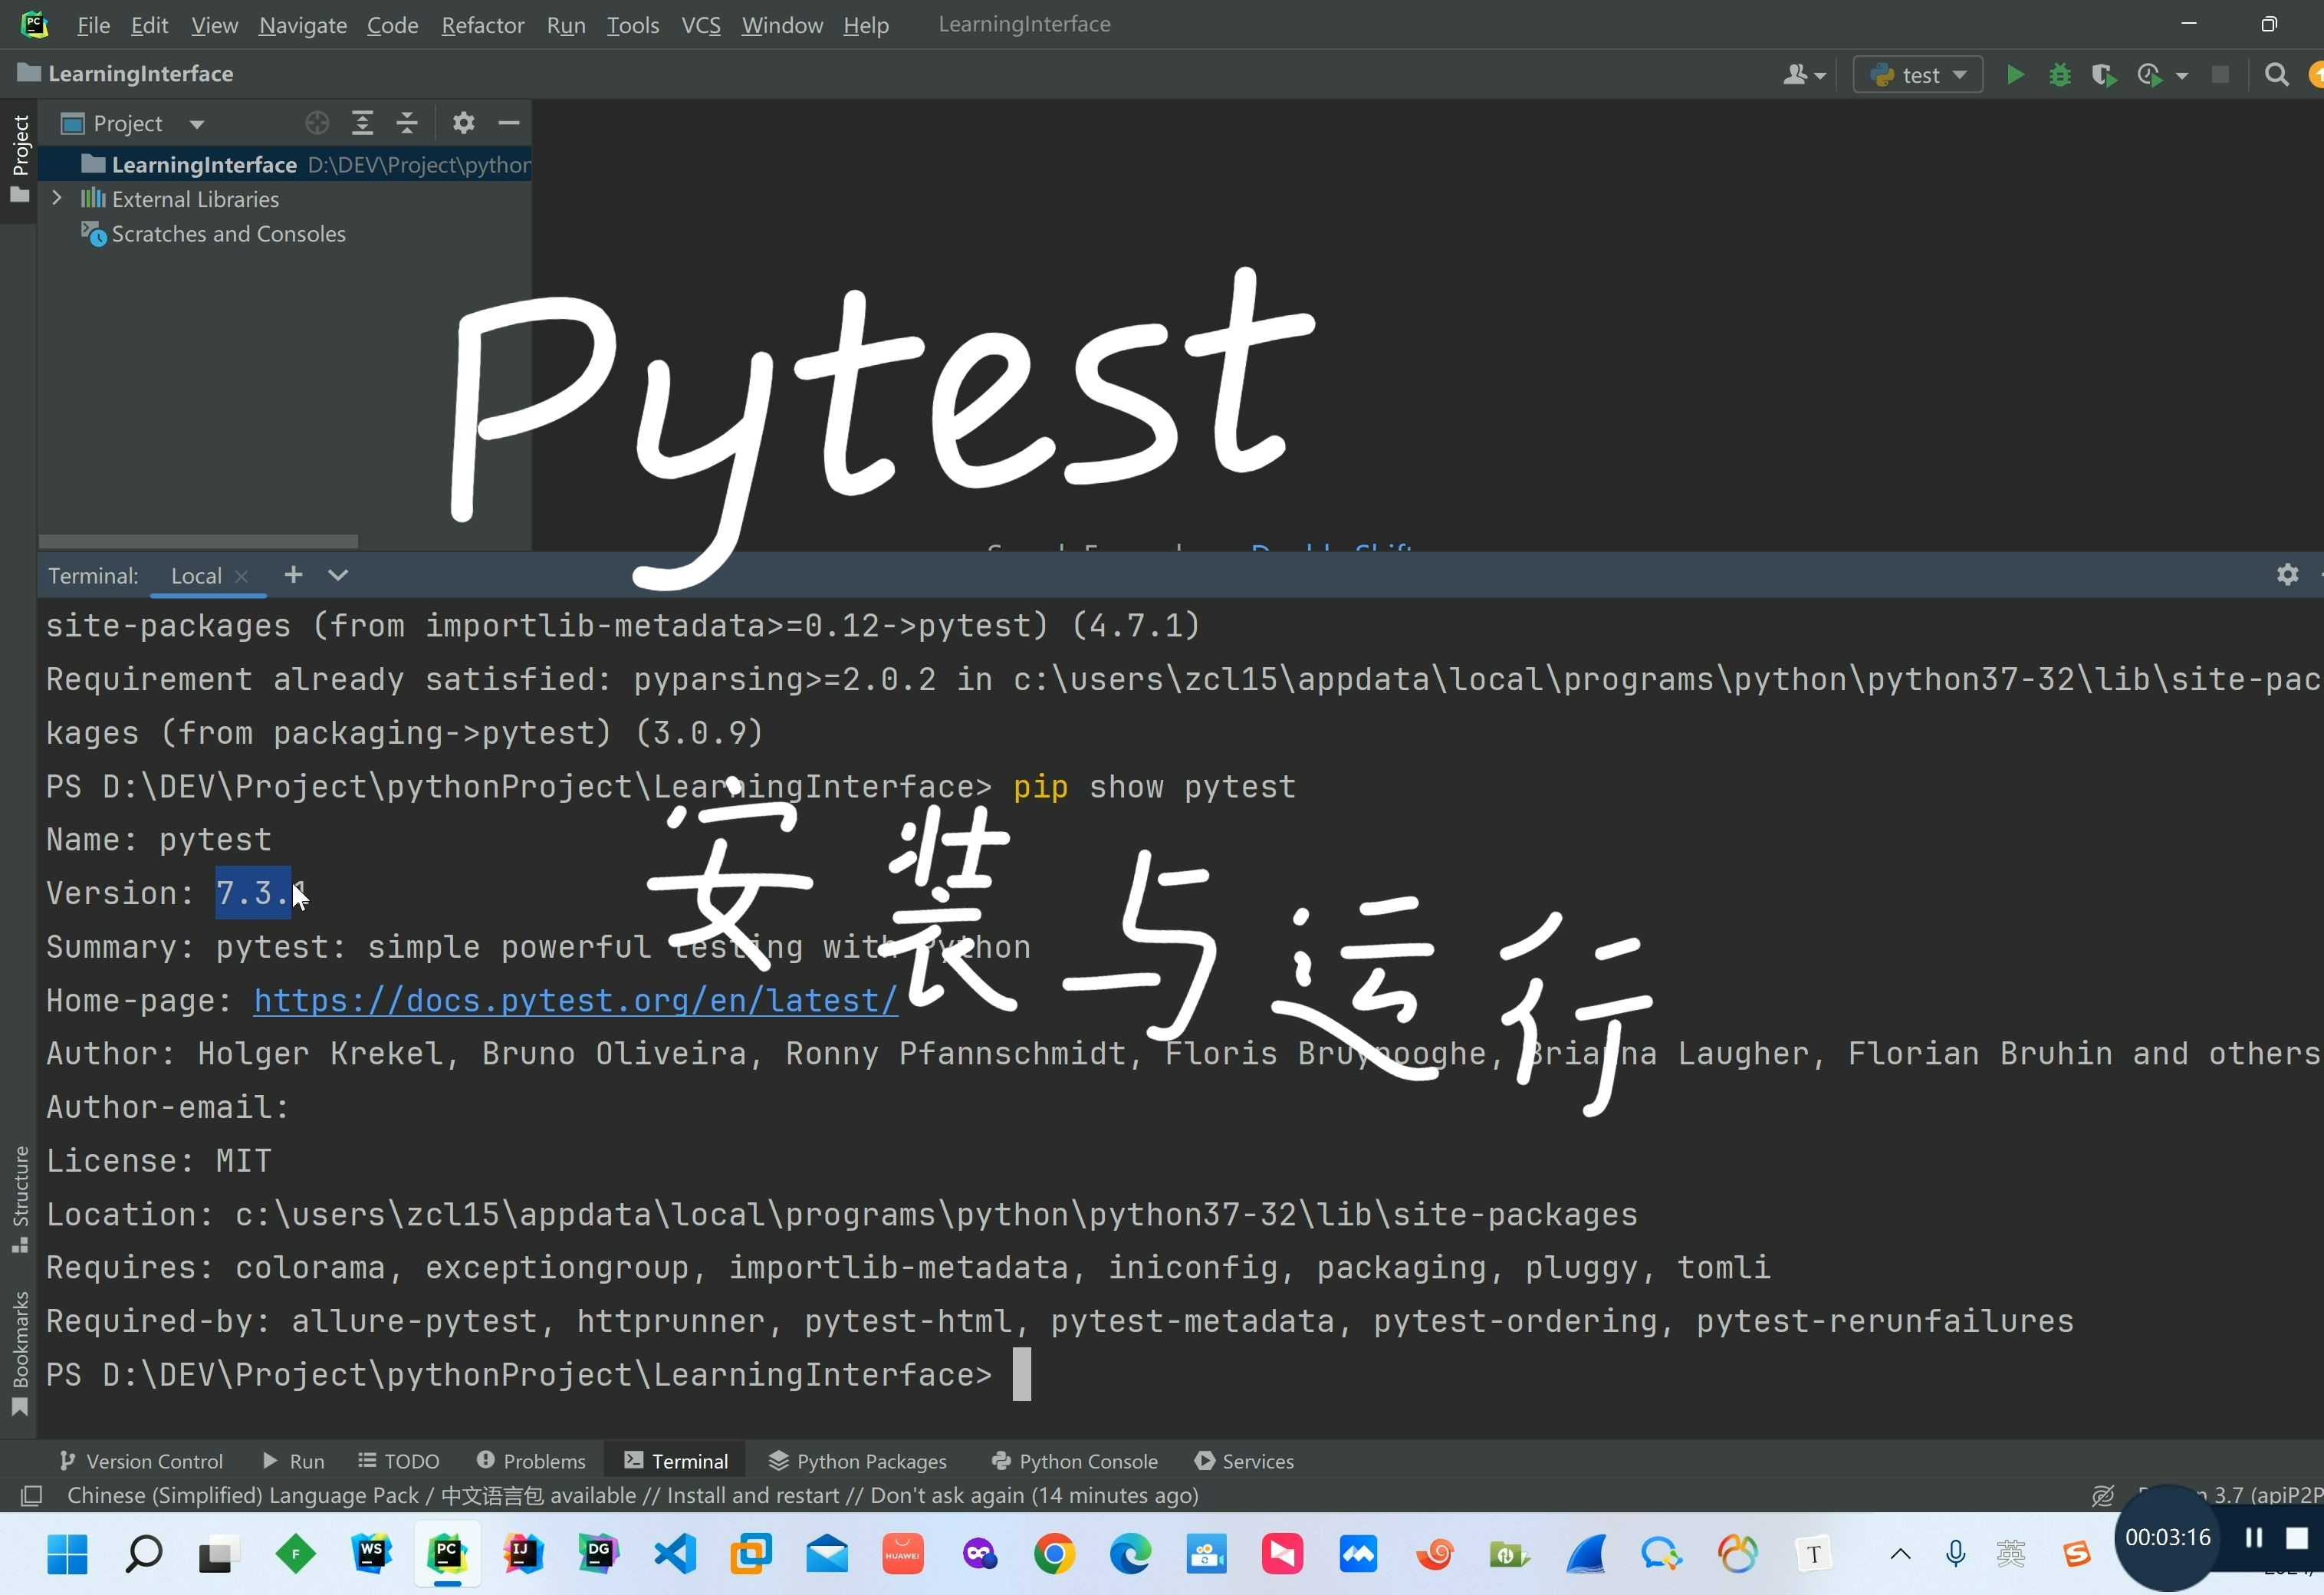This screenshot has height=1595, width=2324.
Task: Select the LearningInterface project root folder
Action: [x=285, y=165]
